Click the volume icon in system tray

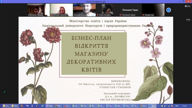click(165, 106)
